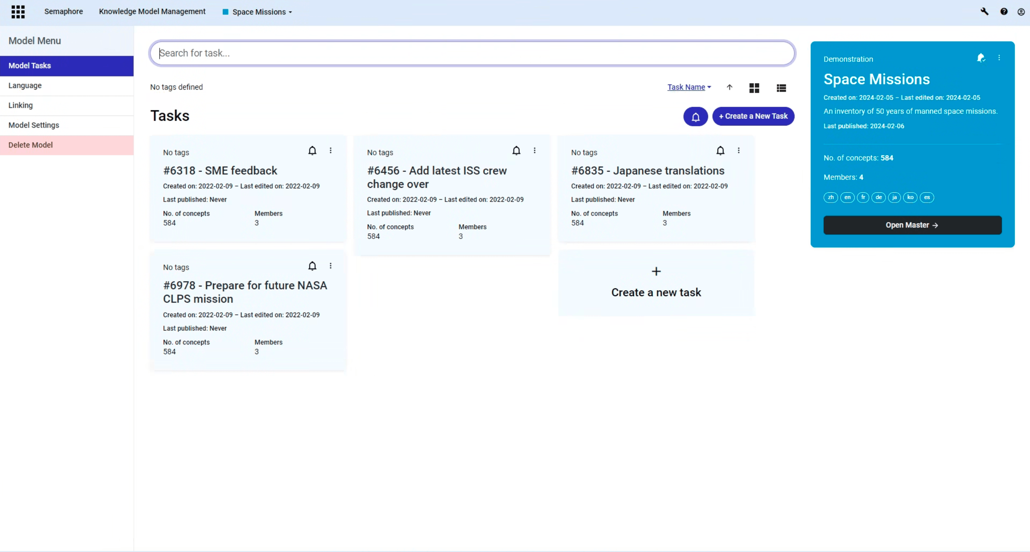
Task: Select Language in the Model Menu
Action: pos(25,86)
